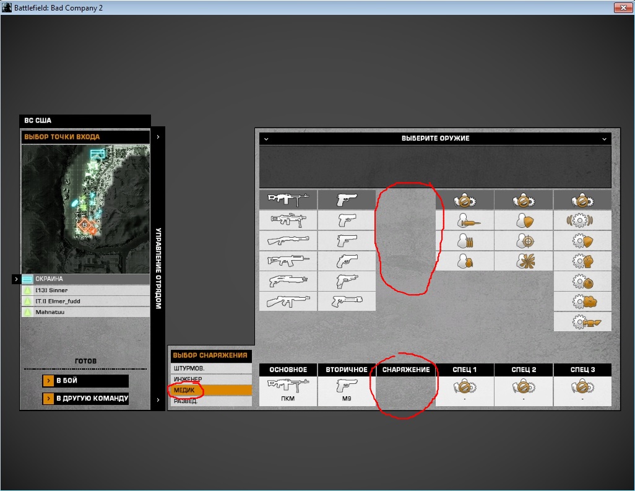Viewport: 635px width, 491px height.
Task: Click the bottom chevron of the УПРАВЛЕНИЕ ОТРЯДОМ bar
Action: tap(158, 400)
